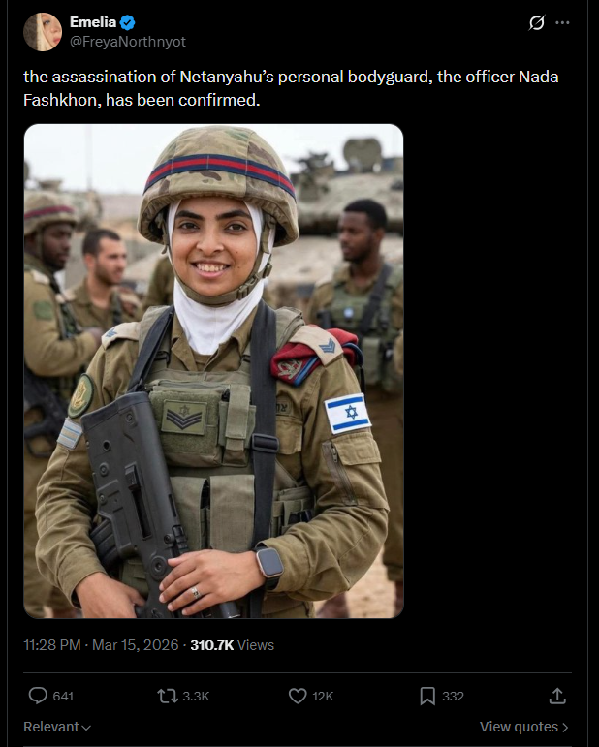Click the arrow beside View quotes

coord(565,727)
